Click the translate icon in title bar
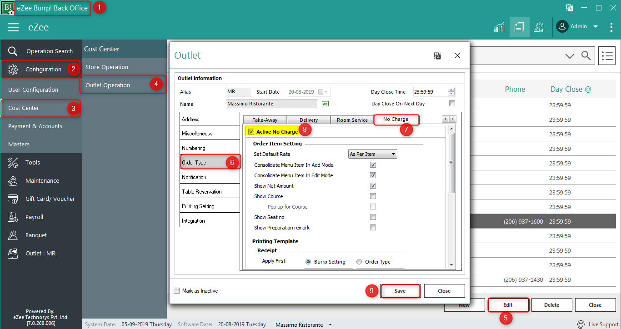The width and height of the screenshot is (621, 329). 569,8
